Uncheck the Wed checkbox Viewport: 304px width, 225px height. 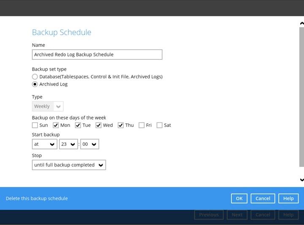[x=98, y=125]
